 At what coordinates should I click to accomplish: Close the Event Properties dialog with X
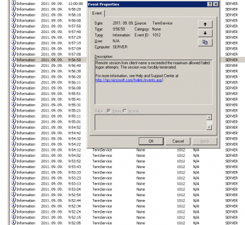tap(216, 4)
